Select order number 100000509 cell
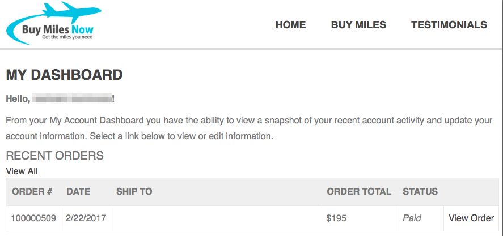 coord(33,218)
